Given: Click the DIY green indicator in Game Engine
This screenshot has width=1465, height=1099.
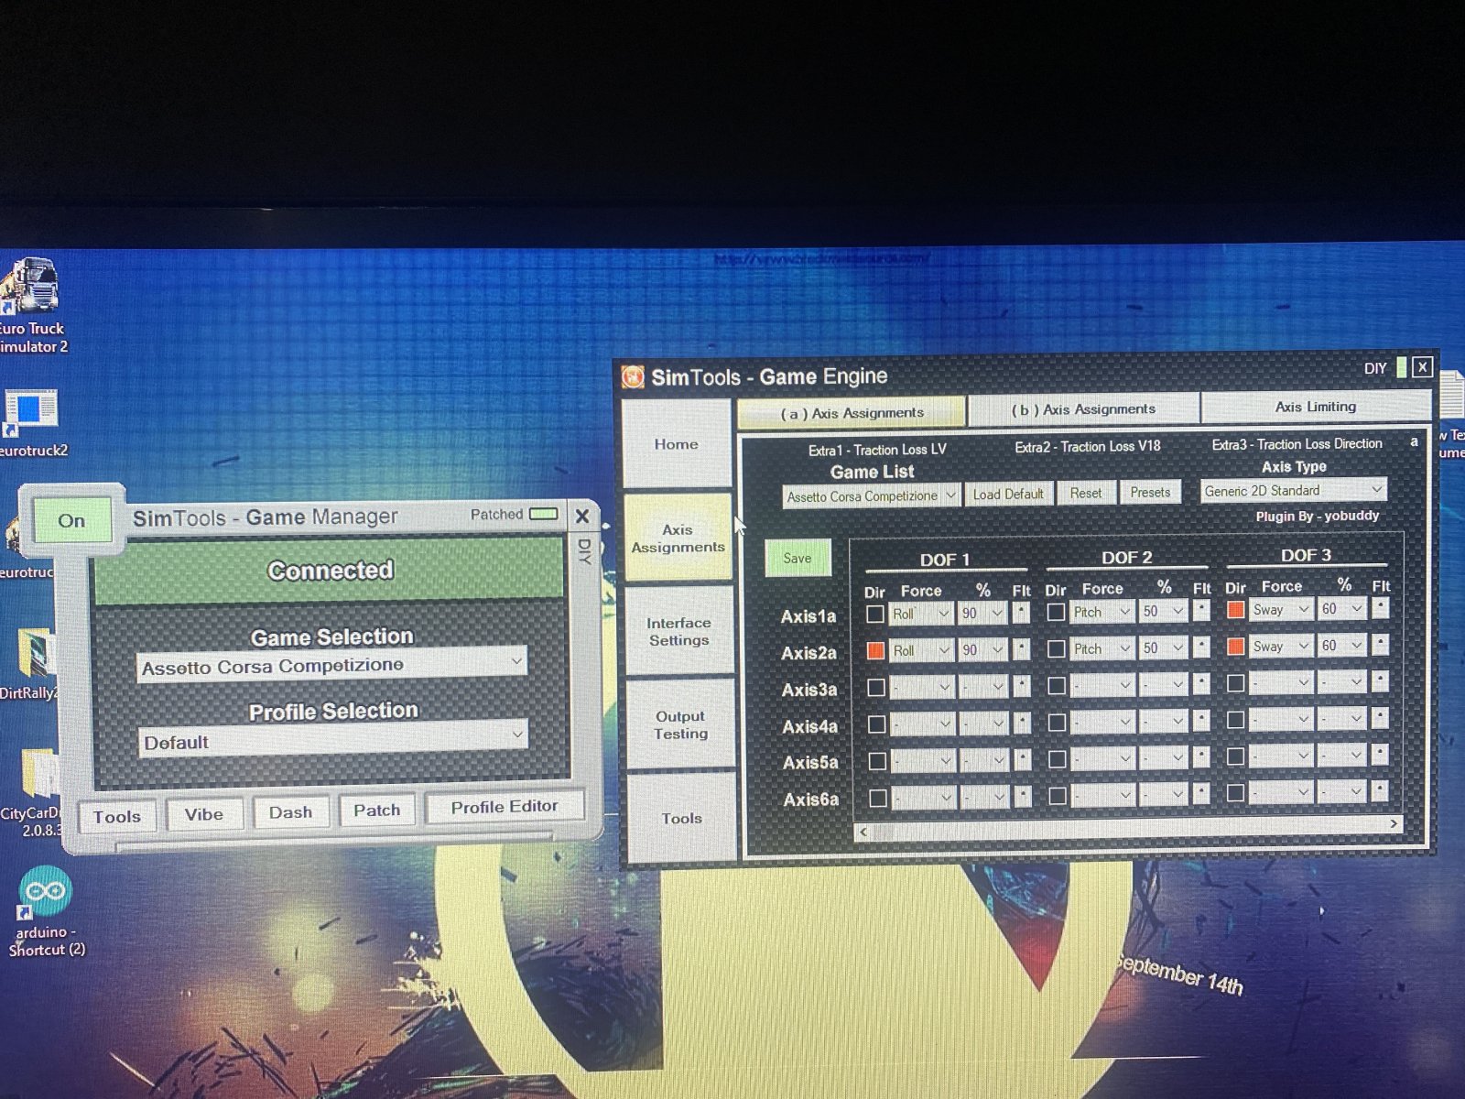Looking at the screenshot, I should (x=1401, y=368).
